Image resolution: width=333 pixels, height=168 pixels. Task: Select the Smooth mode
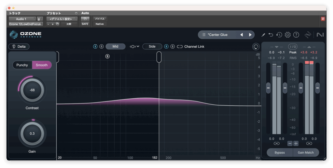pyautogui.click(x=42, y=65)
